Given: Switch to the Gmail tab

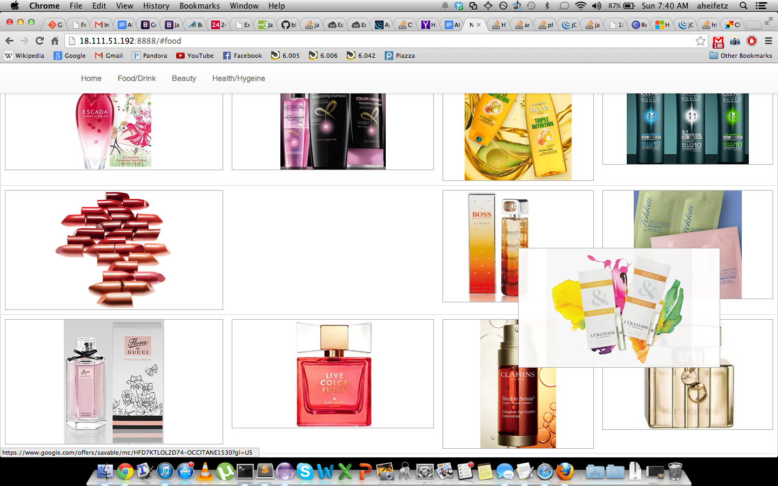Looking at the screenshot, I should click(102, 24).
